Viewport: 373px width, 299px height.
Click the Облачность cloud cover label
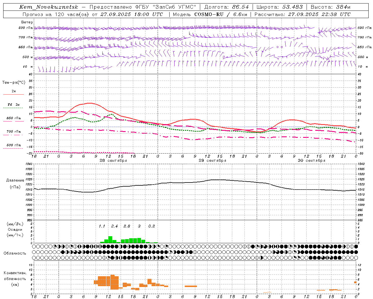click(15, 253)
